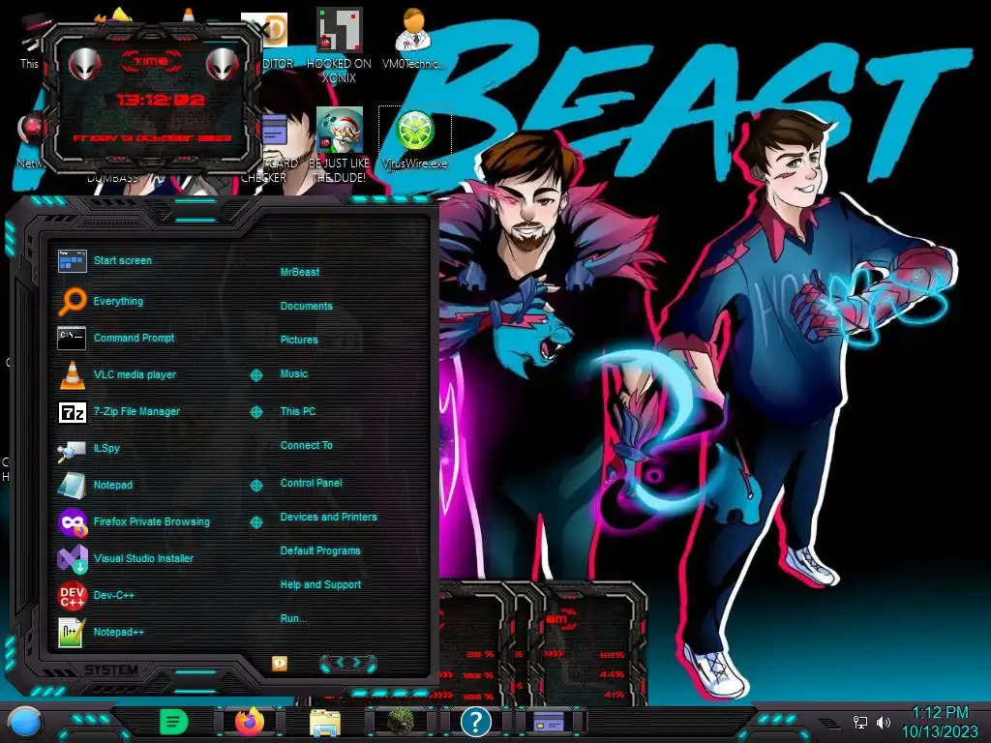Open Music from the start menu
The image size is (991, 743).
[x=294, y=374]
